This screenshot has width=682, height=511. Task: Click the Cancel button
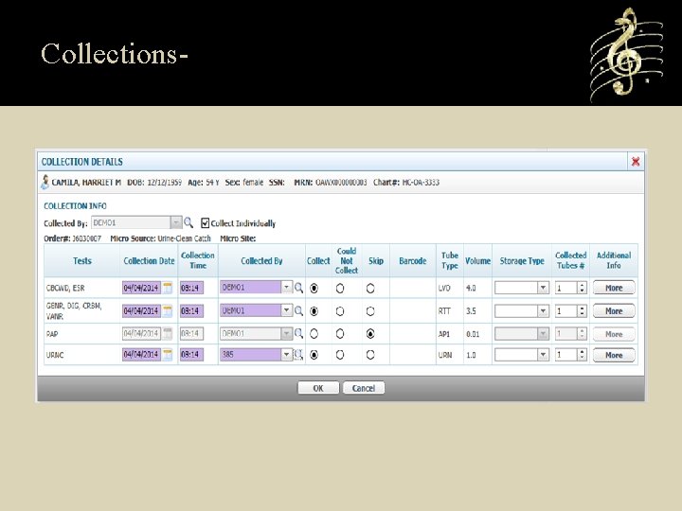click(364, 388)
